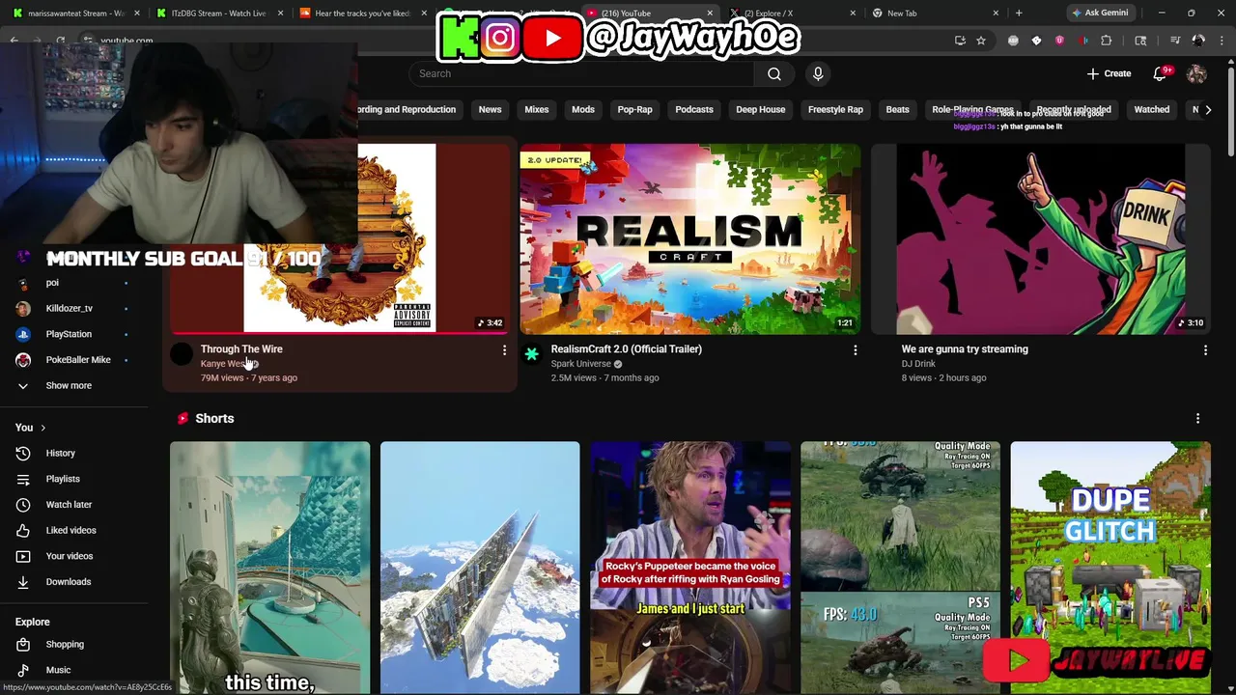Image resolution: width=1236 pixels, height=695 pixels.
Task: Click the Playlists icon in the sidebar
Action: click(x=23, y=479)
